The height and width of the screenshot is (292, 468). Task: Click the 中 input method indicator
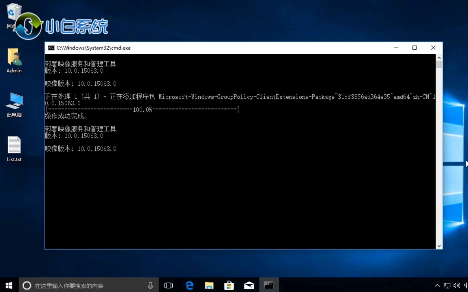point(466,285)
